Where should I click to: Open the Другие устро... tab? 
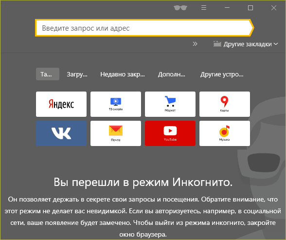[x=222, y=74]
